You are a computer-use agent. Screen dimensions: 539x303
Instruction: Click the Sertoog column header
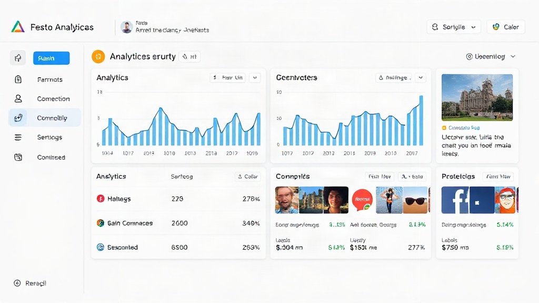182,177
